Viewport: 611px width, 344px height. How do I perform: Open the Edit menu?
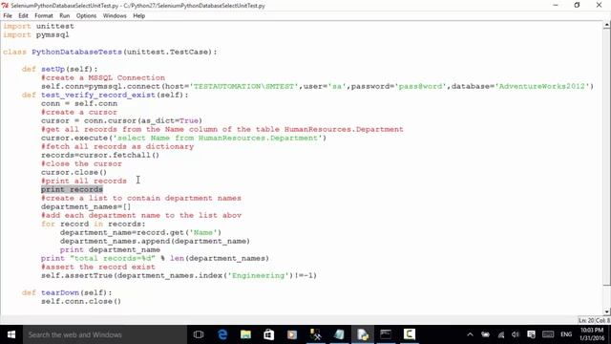pos(23,15)
